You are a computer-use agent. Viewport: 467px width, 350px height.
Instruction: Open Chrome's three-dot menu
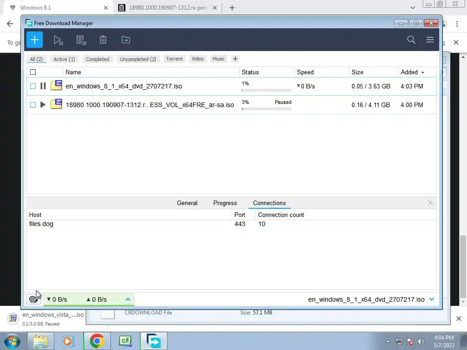457,24
